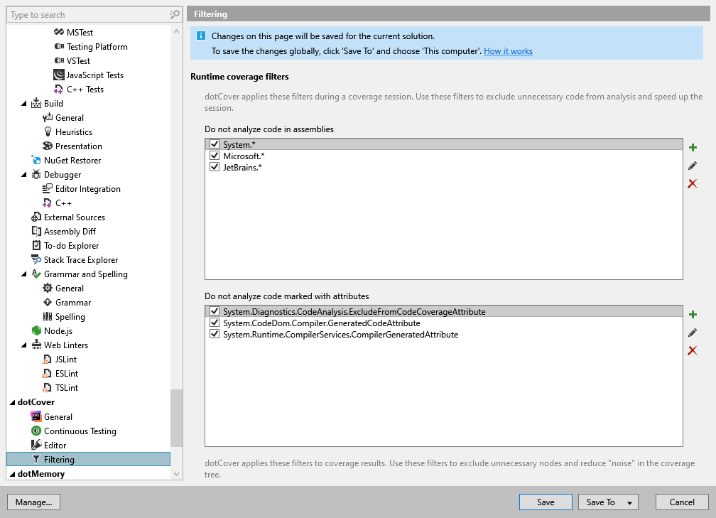Toggle CompilerGeneratedAttribute checkbox
This screenshot has height=518, width=716.
[x=215, y=334]
